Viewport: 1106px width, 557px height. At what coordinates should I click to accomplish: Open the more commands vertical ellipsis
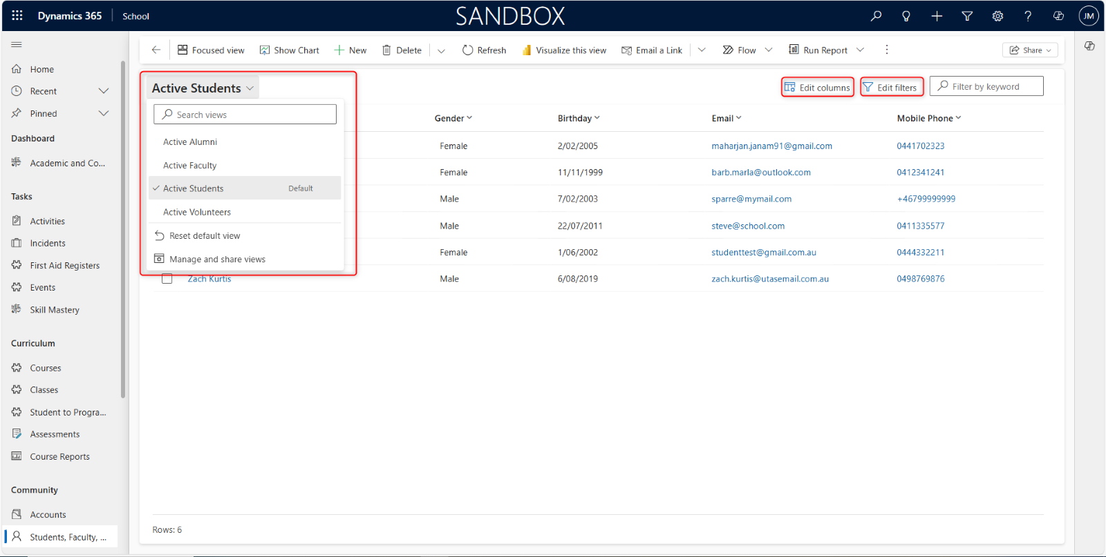coord(887,50)
